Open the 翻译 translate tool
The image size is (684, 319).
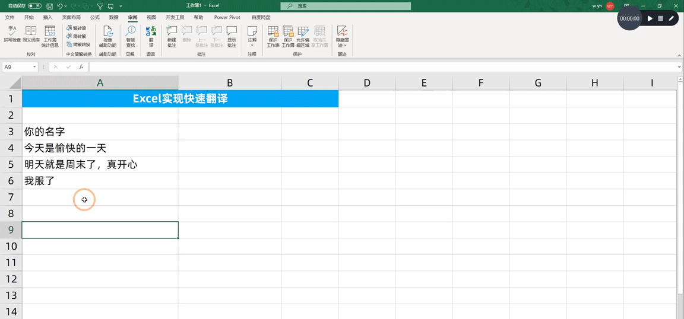click(151, 36)
